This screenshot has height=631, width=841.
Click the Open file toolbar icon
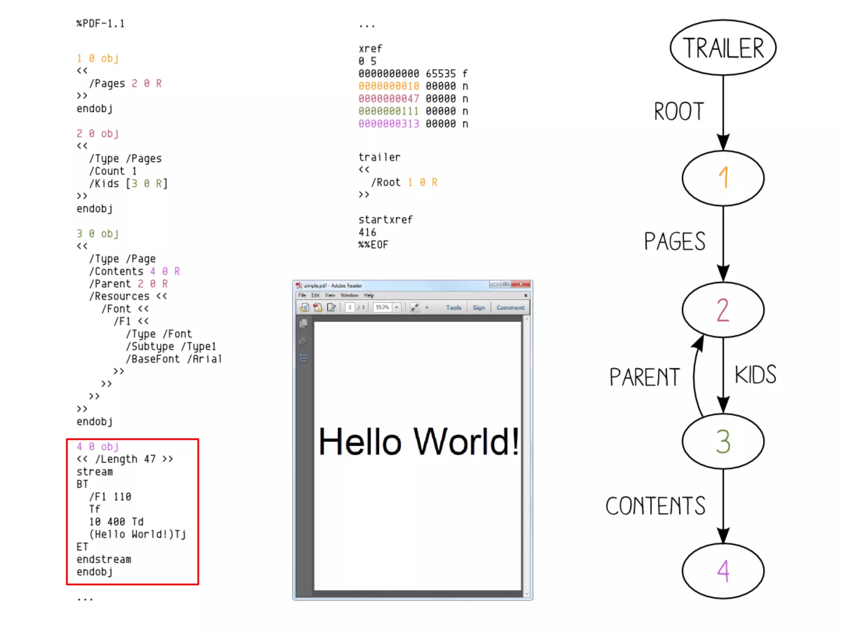click(x=304, y=307)
